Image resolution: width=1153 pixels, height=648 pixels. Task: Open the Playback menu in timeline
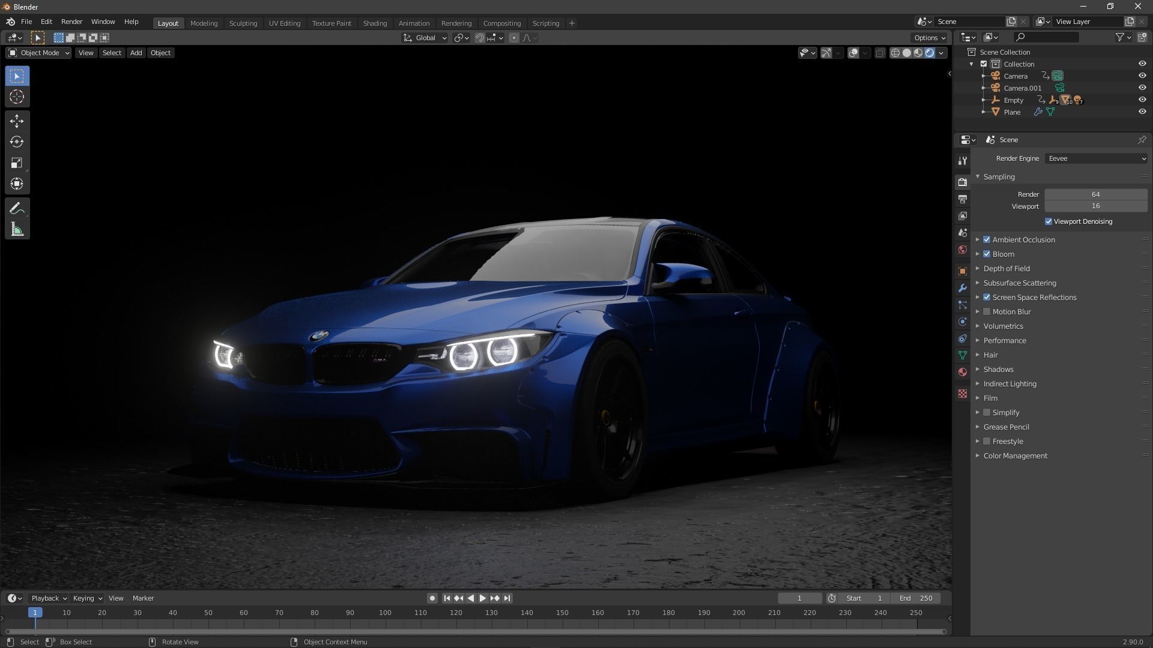49,598
